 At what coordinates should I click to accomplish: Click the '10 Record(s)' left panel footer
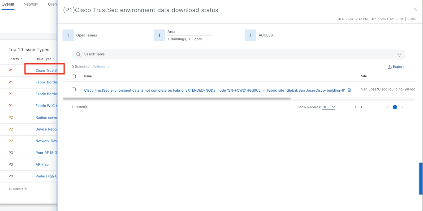18,189
